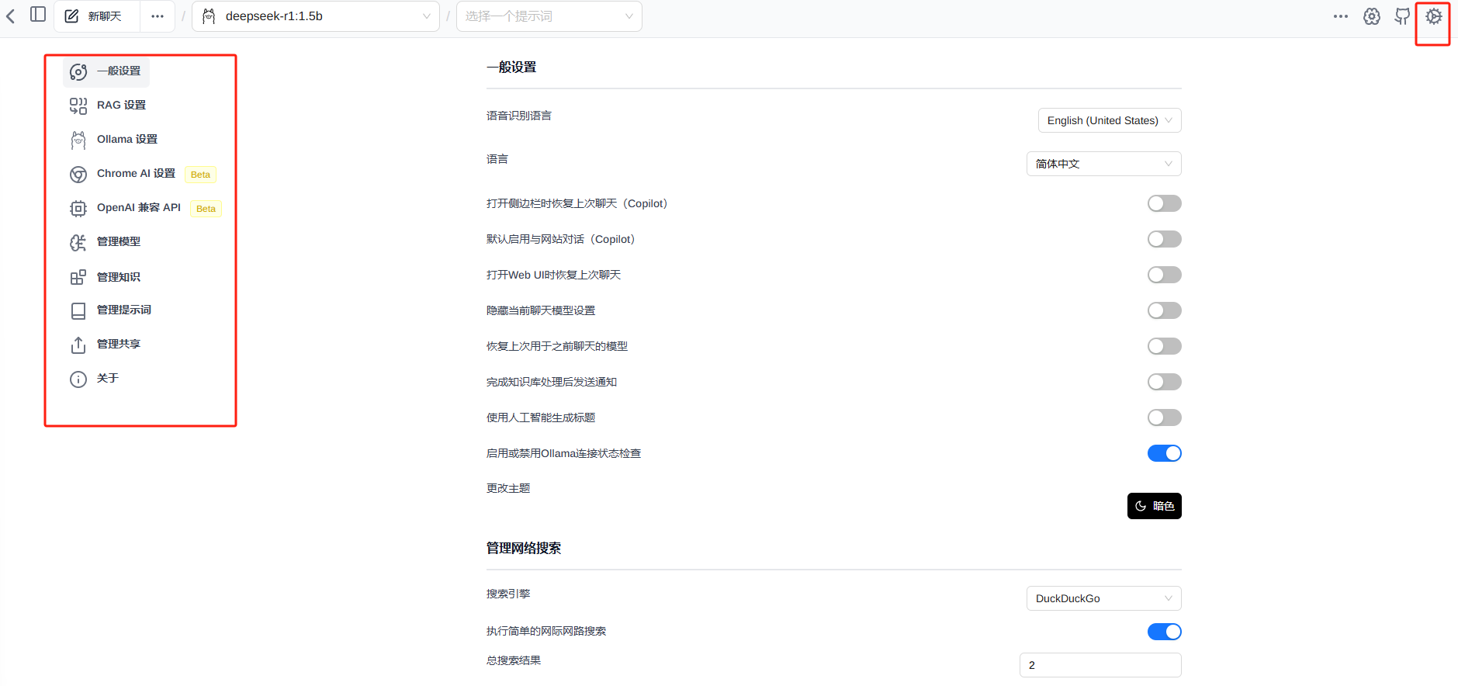The width and height of the screenshot is (1458, 686).
Task: Click the Chrome AI 设置 icon
Action: (78, 174)
